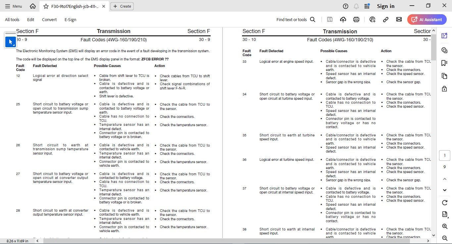Click Sign in
The width and height of the screenshot is (452, 244).
[386, 6]
